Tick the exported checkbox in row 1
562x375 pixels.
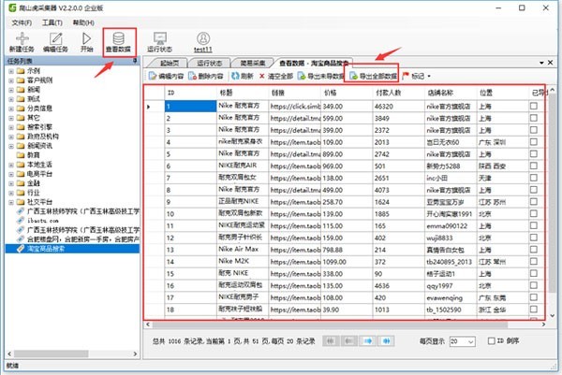(x=534, y=106)
